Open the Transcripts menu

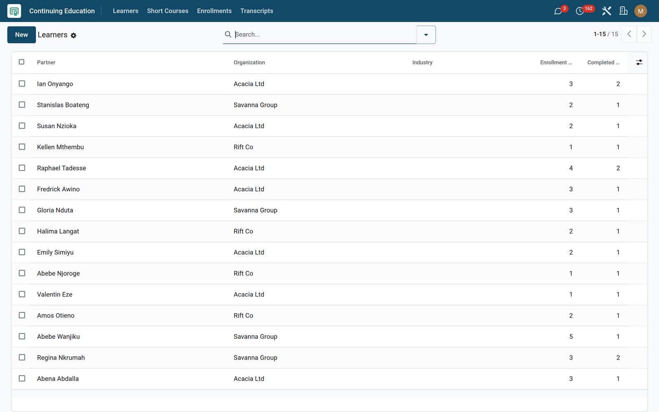coord(257,11)
